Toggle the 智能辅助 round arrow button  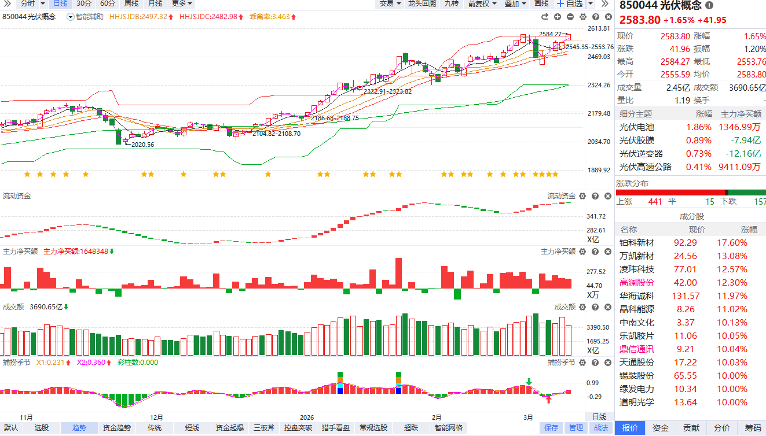click(x=71, y=17)
